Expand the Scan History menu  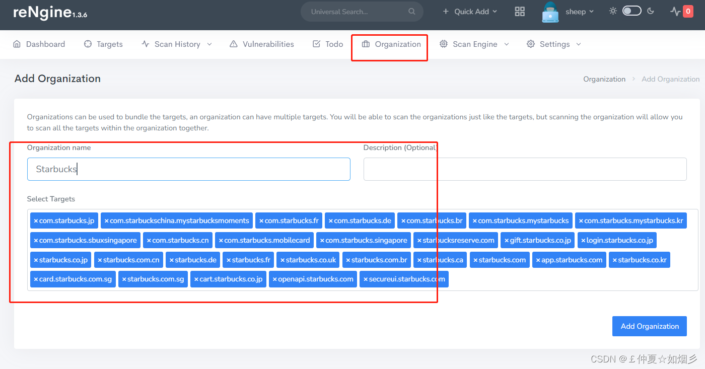[x=177, y=44]
